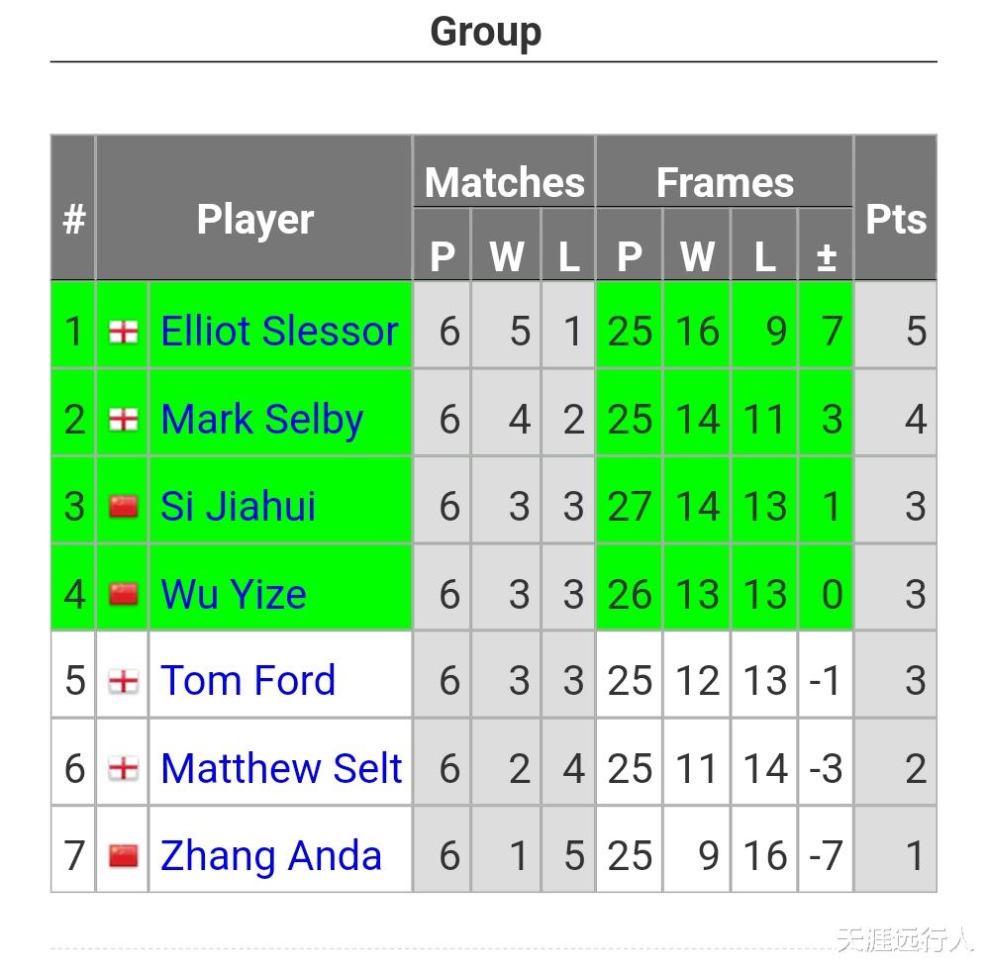Screen dimensions: 989x972
Task: Follow the Si Jiahui link
Action: [238, 507]
